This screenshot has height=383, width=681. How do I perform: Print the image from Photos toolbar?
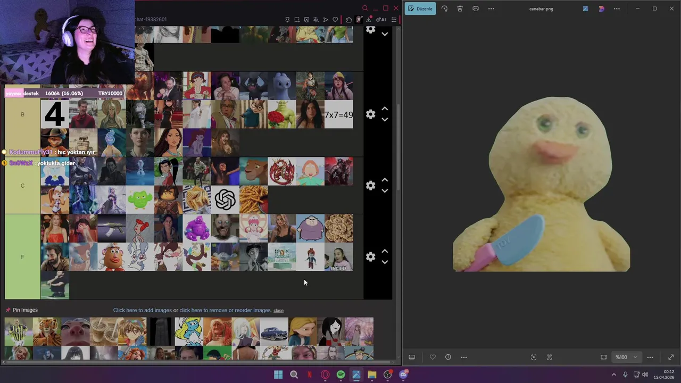[476, 9]
